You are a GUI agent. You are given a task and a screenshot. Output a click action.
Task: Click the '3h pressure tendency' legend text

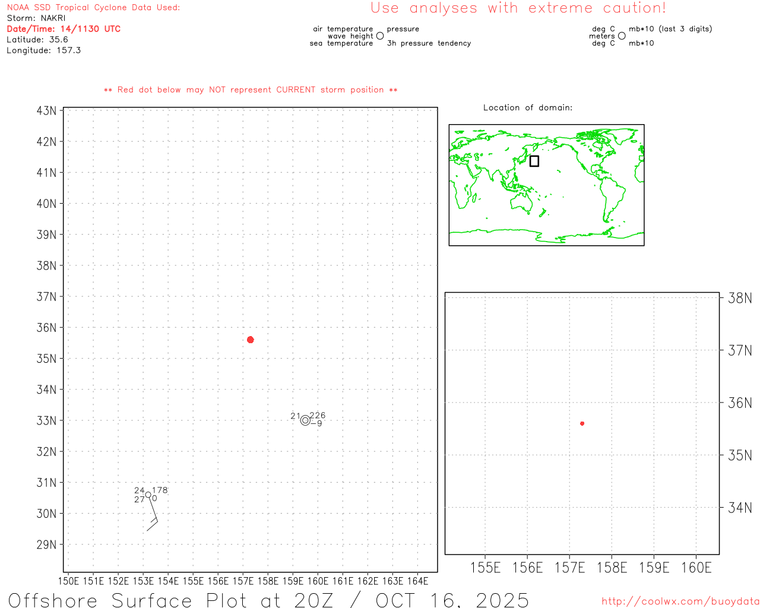point(429,43)
